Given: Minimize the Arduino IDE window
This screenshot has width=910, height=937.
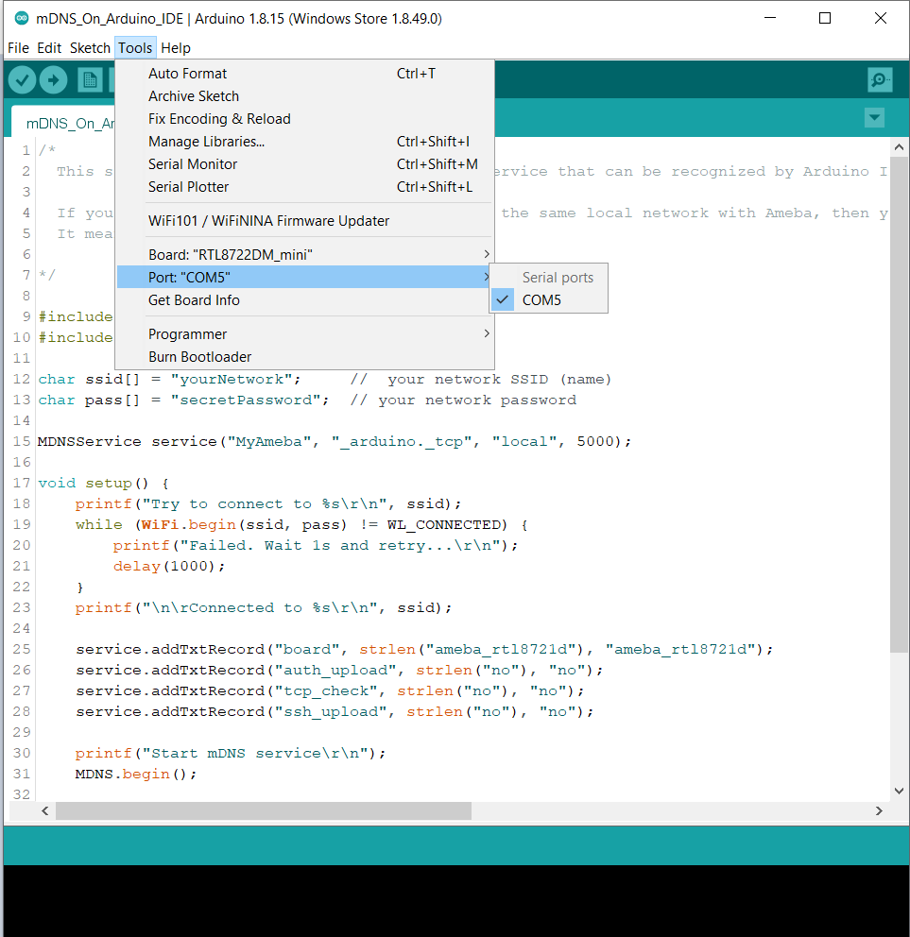Looking at the screenshot, I should point(770,19).
